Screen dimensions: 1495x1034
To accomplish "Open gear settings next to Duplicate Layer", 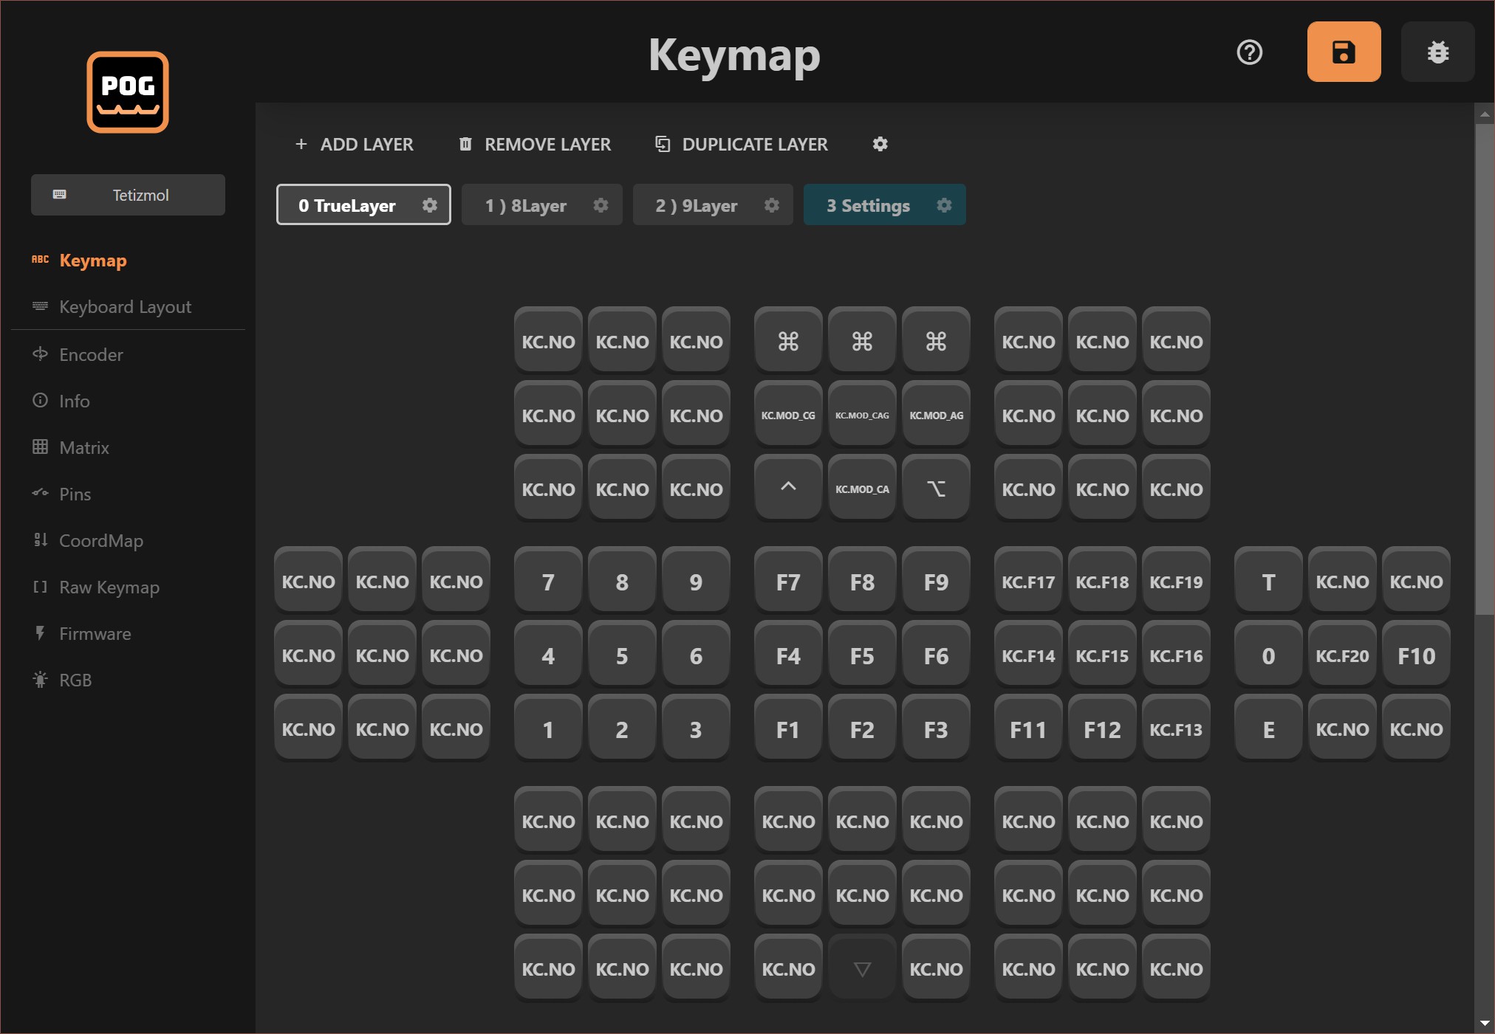I will [880, 144].
